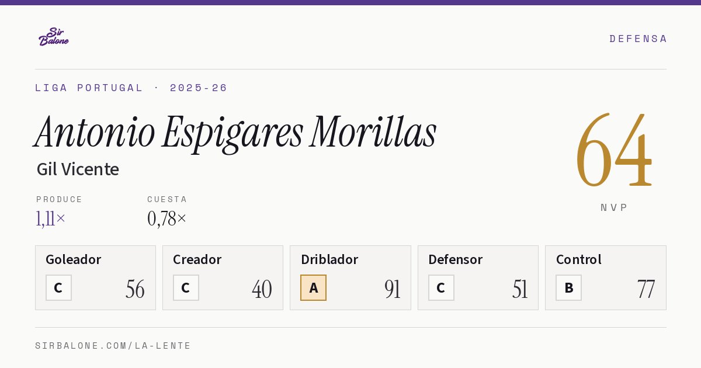Click the Driblador card title
Image resolution: width=701 pixels, height=368 pixels.
tap(329, 259)
